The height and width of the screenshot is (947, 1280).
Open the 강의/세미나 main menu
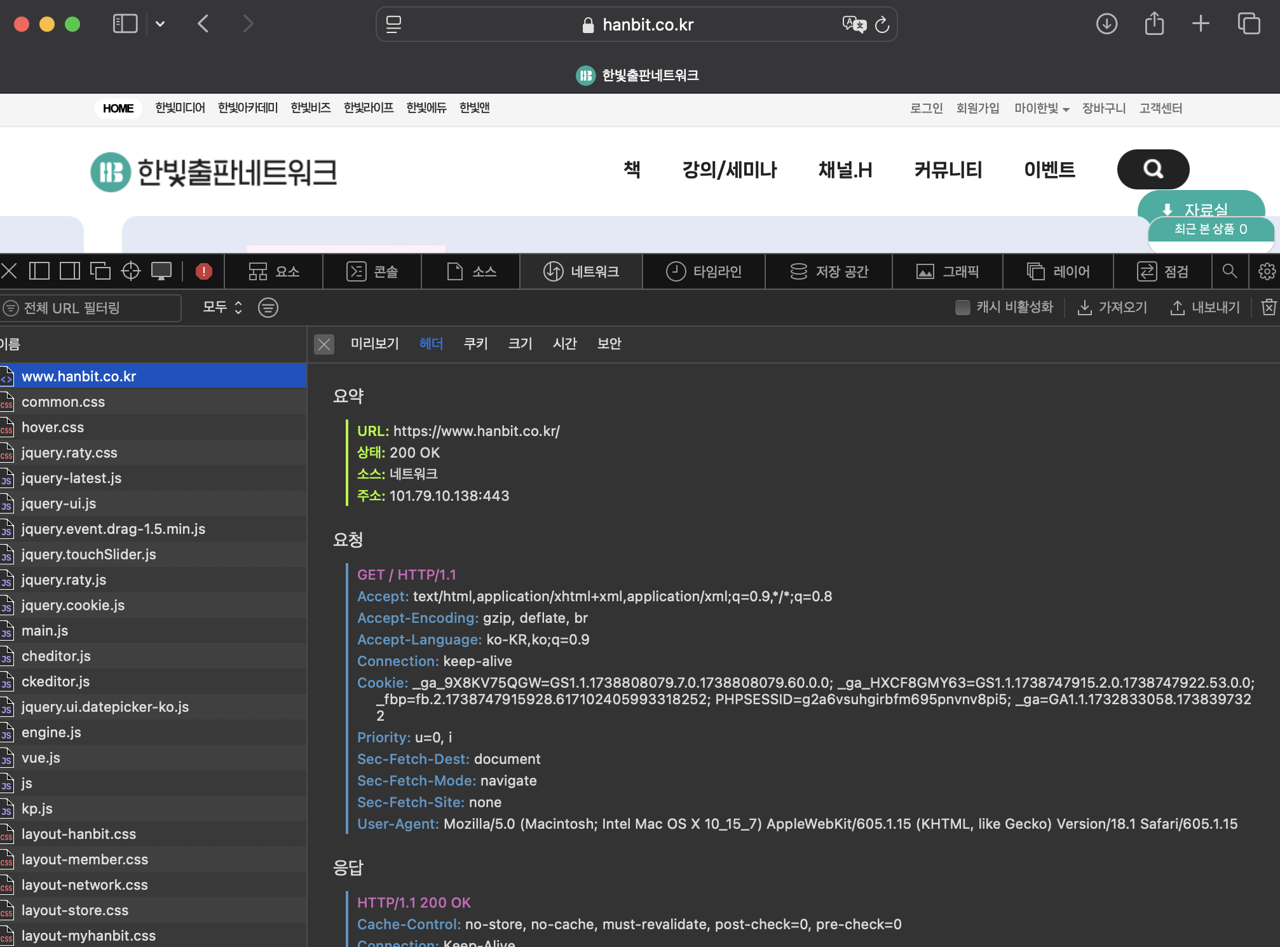click(x=730, y=170)
